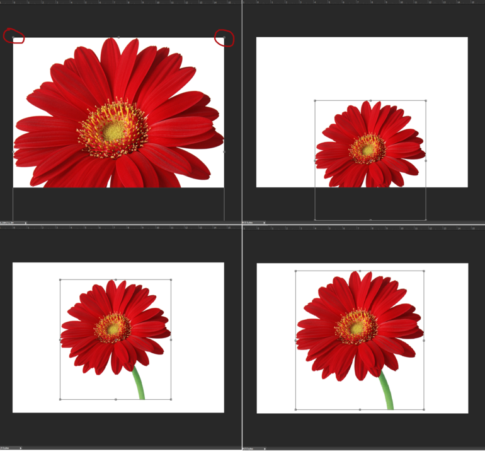Click status bar info field in top-left document
The width and height of the screenshot is (485, 451).
[11, 223]
